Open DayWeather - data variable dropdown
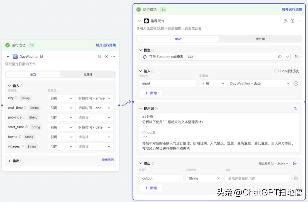This screenshot has height=202, width=308. (x=260, y=83)
